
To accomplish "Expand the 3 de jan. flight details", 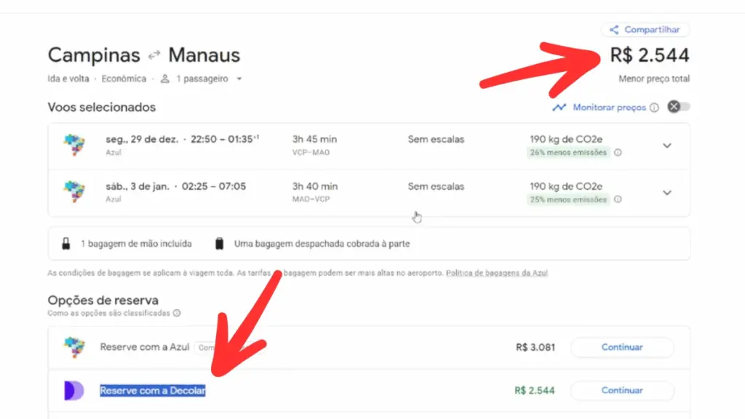I will point(667,192).
